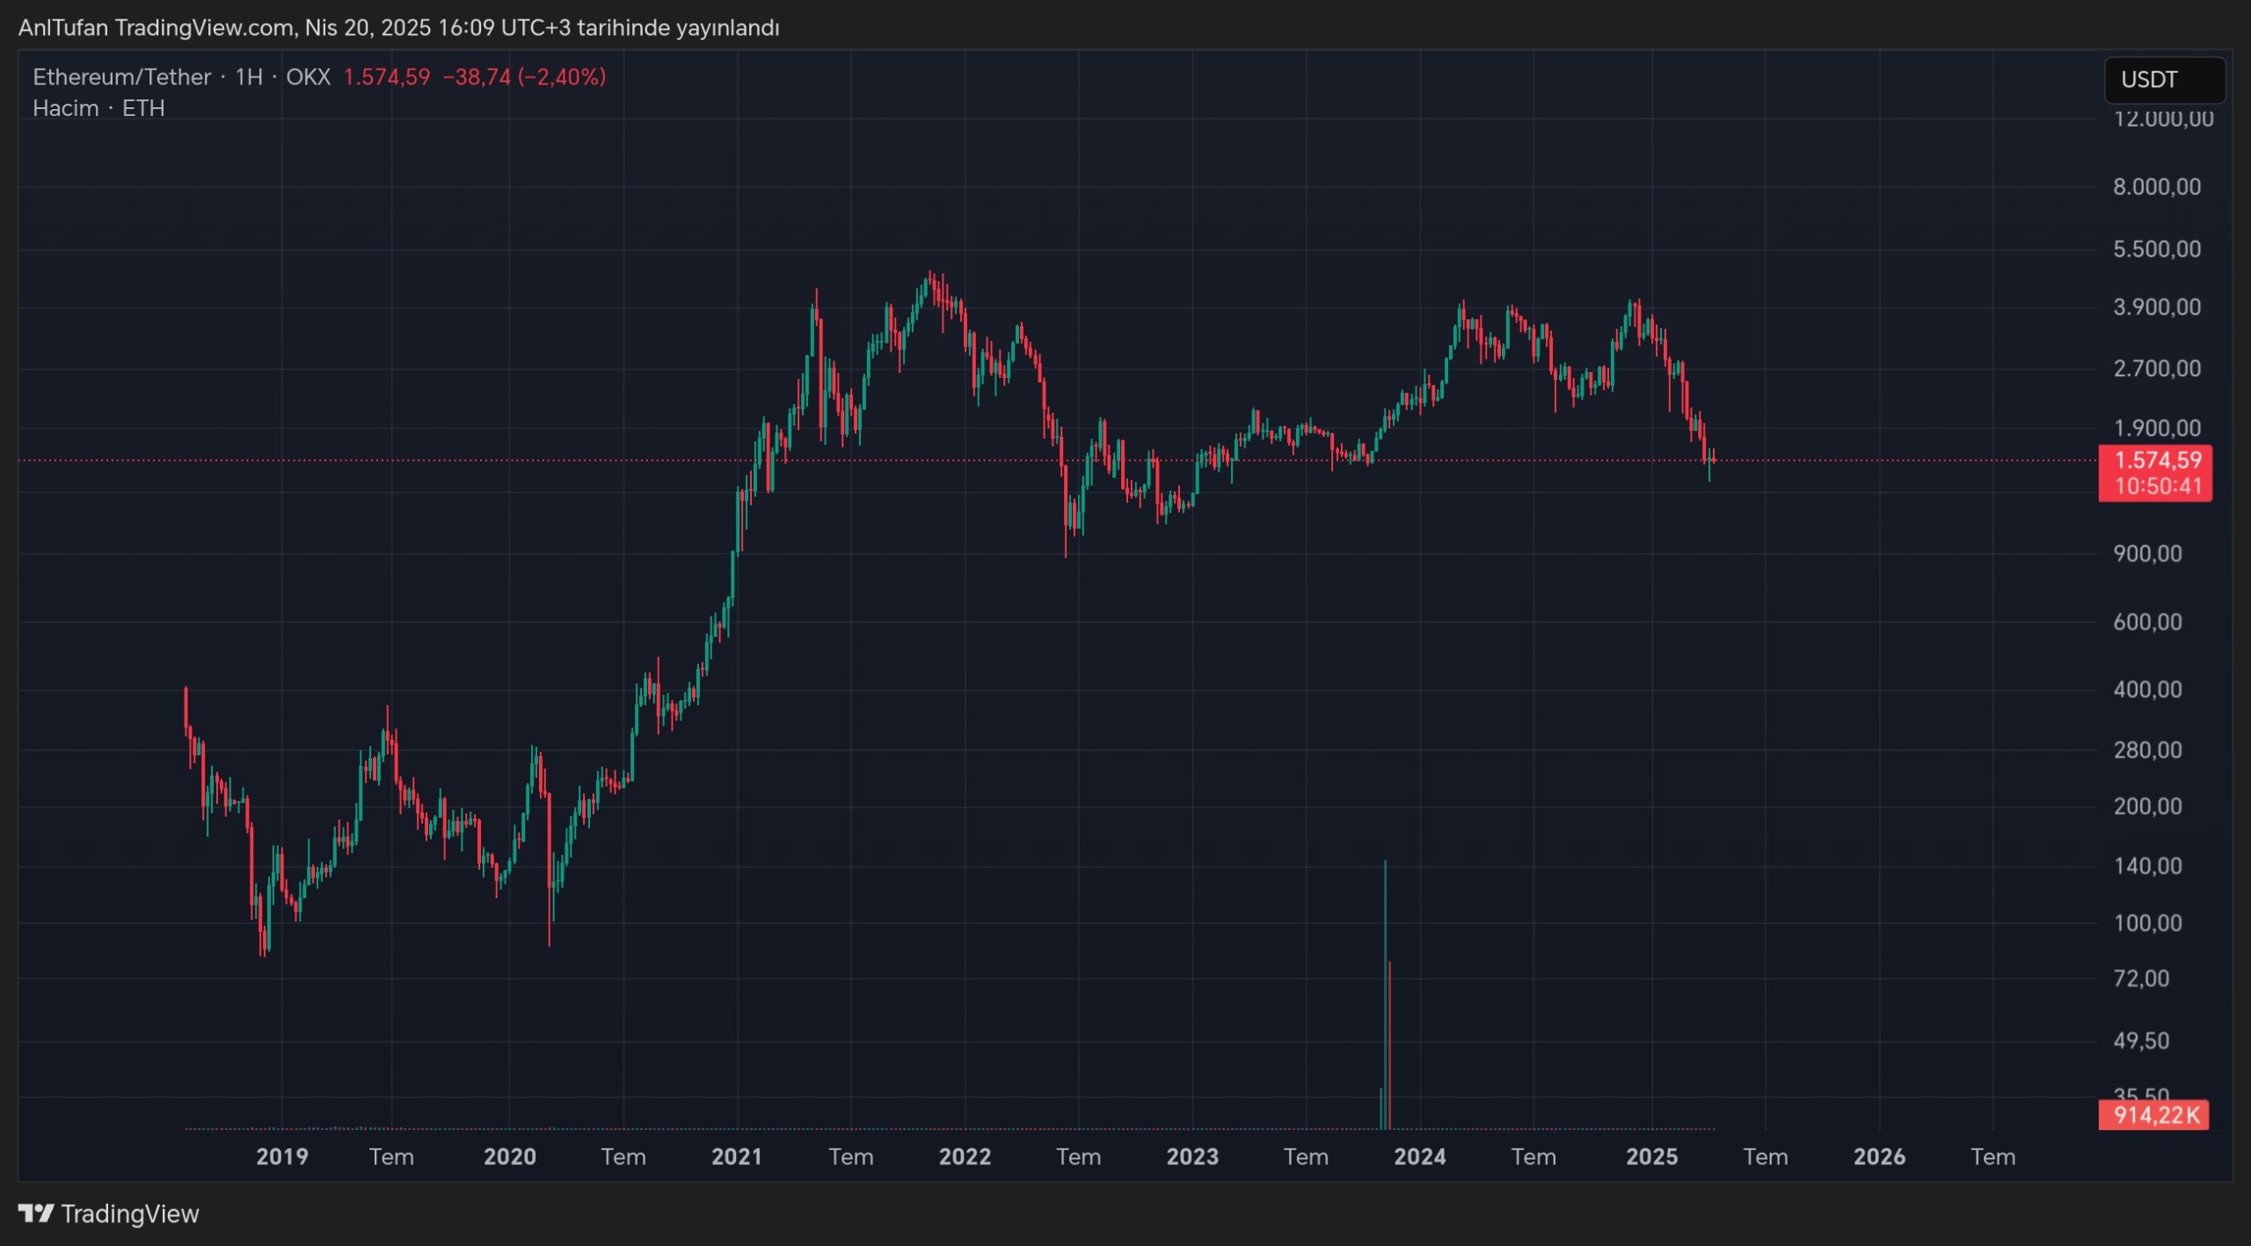2251x1246 pixels.
Task: Click the red 914,22K volume label
Action: 2154,1115
